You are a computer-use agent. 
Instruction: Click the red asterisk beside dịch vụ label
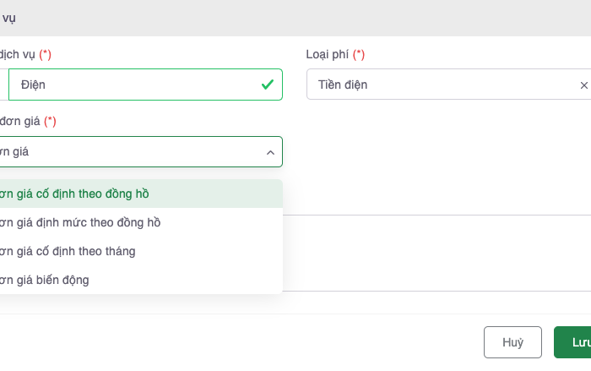click(x=45, y=54)
